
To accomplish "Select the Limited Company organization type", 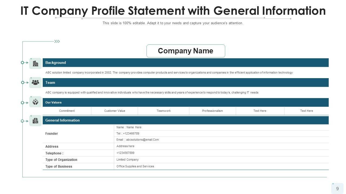I will [128, 160].
